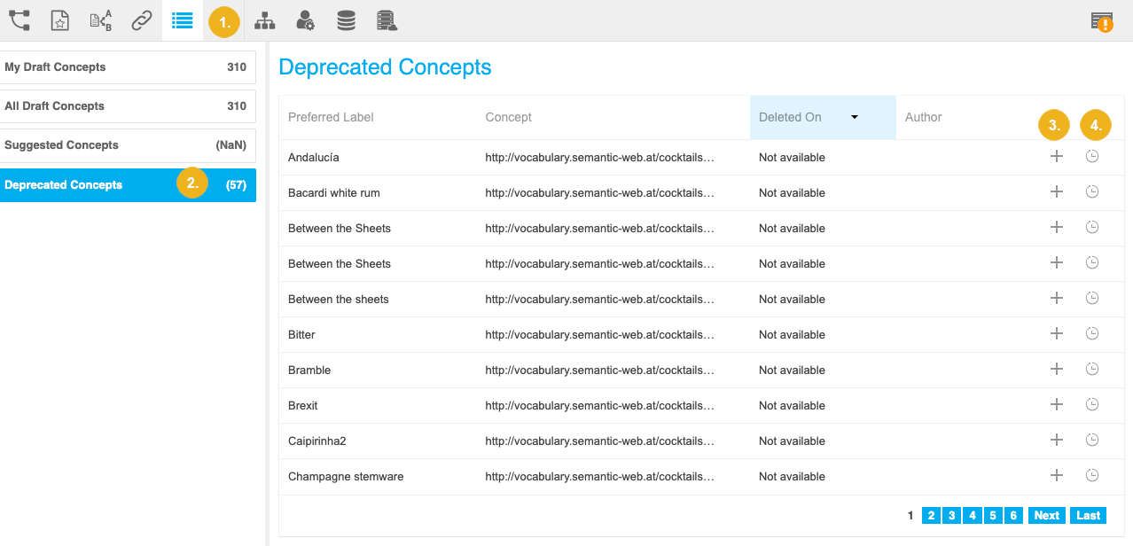
Task: Click the server/repository toolbar icon
Action: 387,20
